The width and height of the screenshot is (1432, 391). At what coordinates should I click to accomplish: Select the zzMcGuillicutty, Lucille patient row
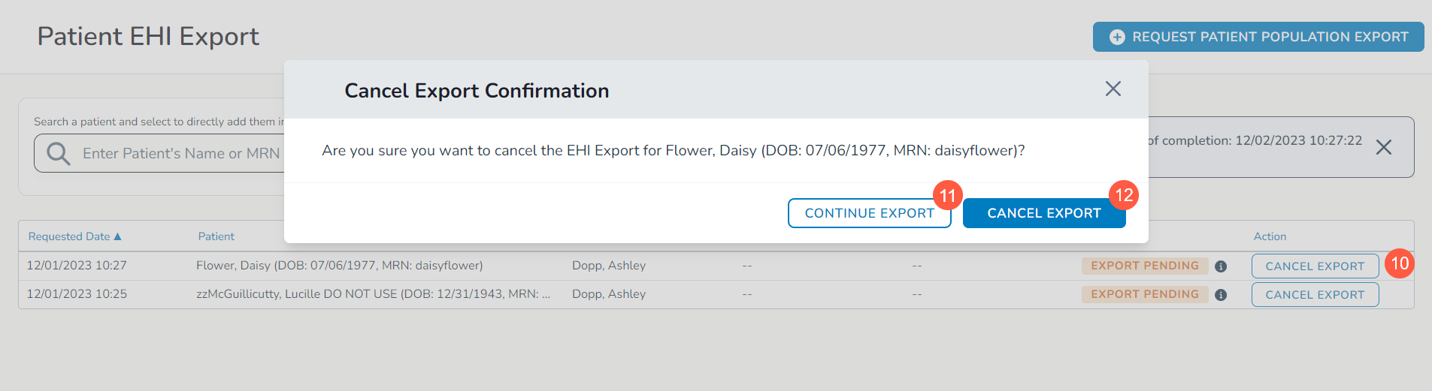coord(373,294)
